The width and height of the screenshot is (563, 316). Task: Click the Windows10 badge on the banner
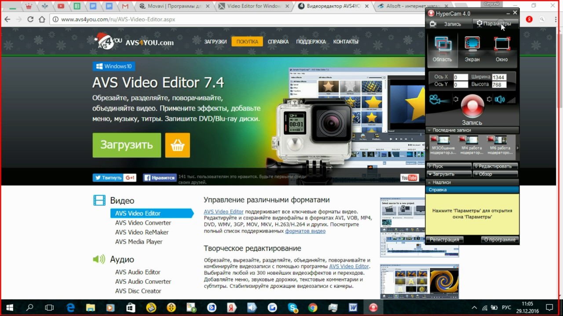click(114, 66)
